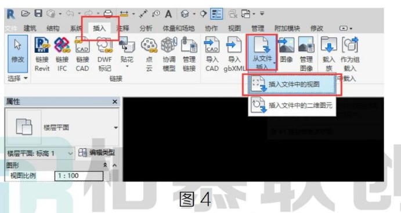
Task: Open Manage Links (管理链接) icon
Action: (x=189, y=55)
